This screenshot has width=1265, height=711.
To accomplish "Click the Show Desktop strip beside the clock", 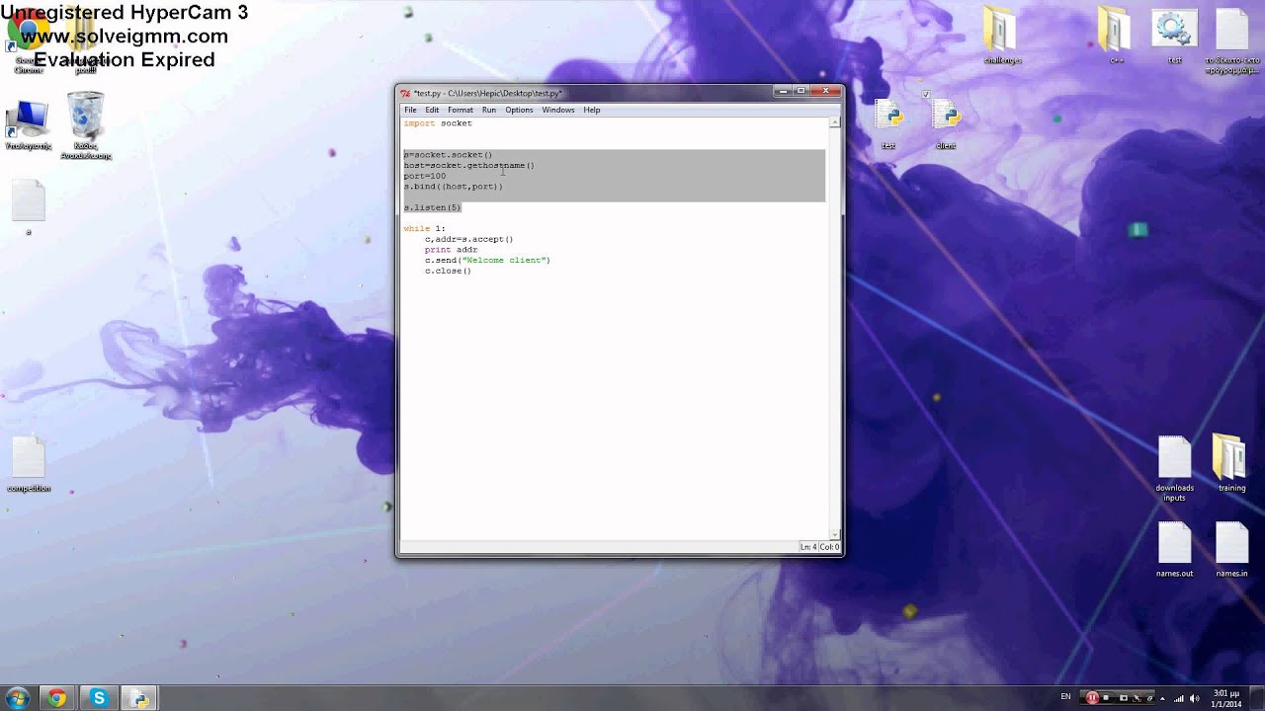I will [x=1257, y=697].
